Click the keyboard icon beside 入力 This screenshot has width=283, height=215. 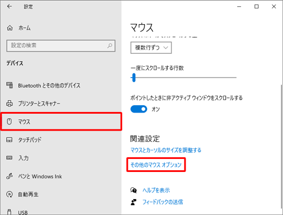(x=10, y=158)
